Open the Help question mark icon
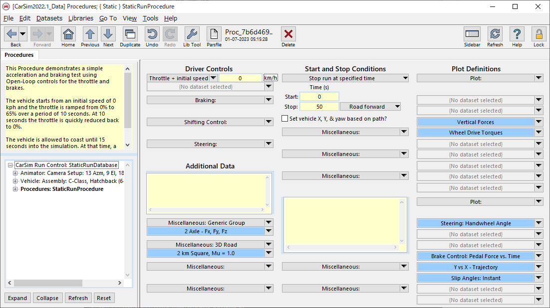Image resolution: width=550 pixels, height=308 pixels. click(x=517, y=34)
